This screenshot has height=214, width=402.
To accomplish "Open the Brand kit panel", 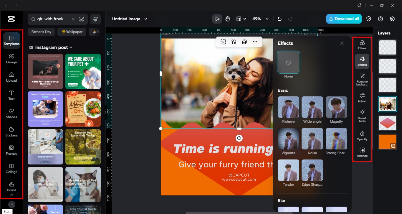I will (x=11, y=188).
